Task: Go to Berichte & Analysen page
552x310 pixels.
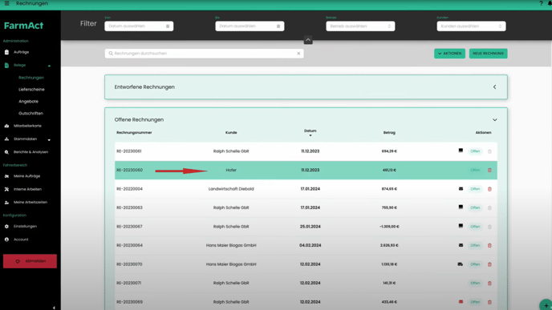Action: (x=30, y=152)
